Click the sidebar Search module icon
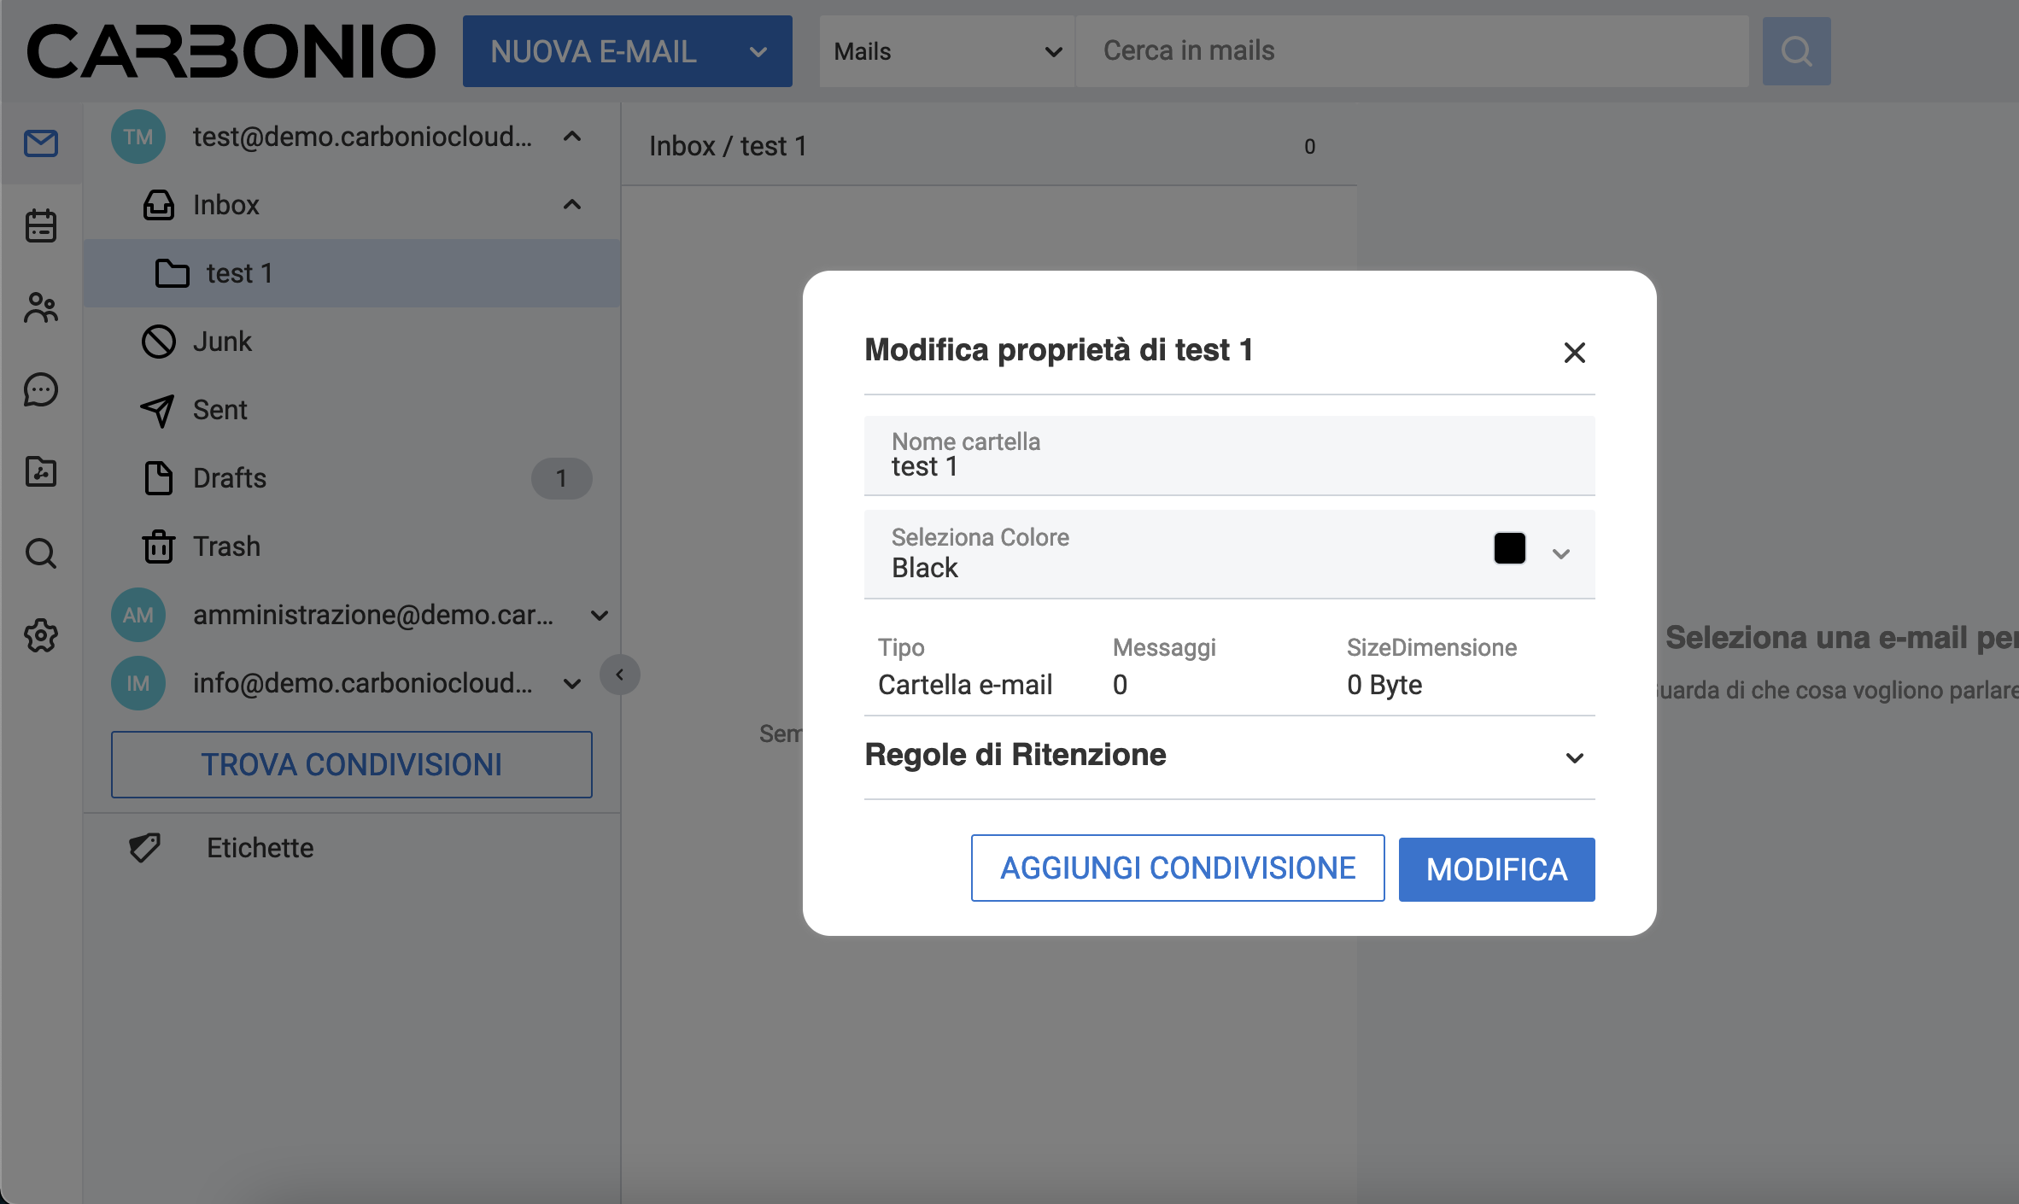2019x1204 pixels. [40, 553]
